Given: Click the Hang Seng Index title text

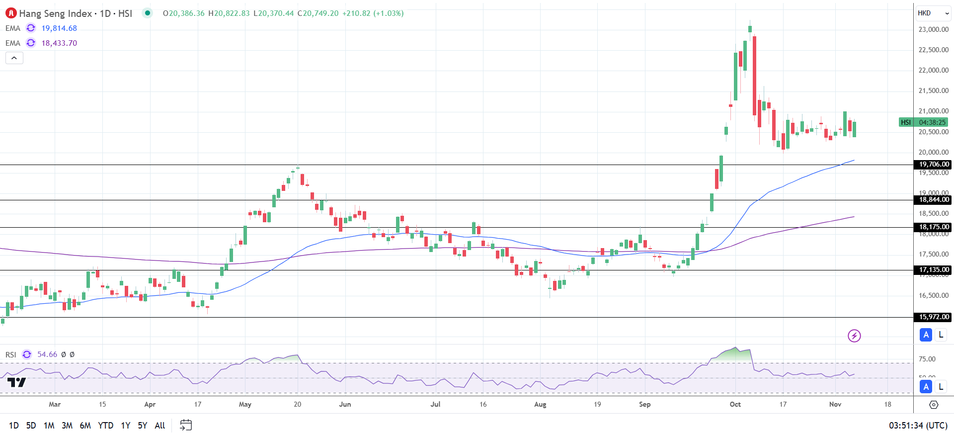Looking at the screenshot, I should [56, 13].
